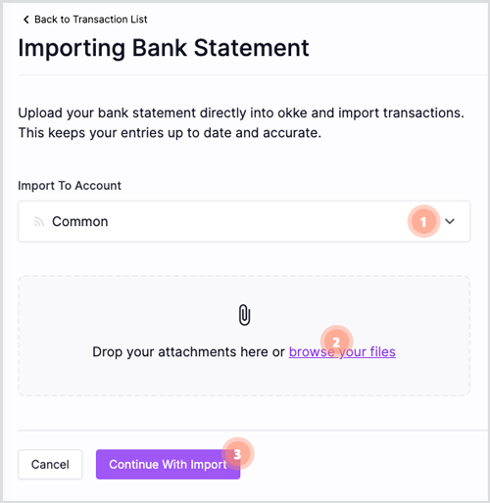Click the orange step 2 marker
This screenshot has width=490, height=503.
coord(336,342)
